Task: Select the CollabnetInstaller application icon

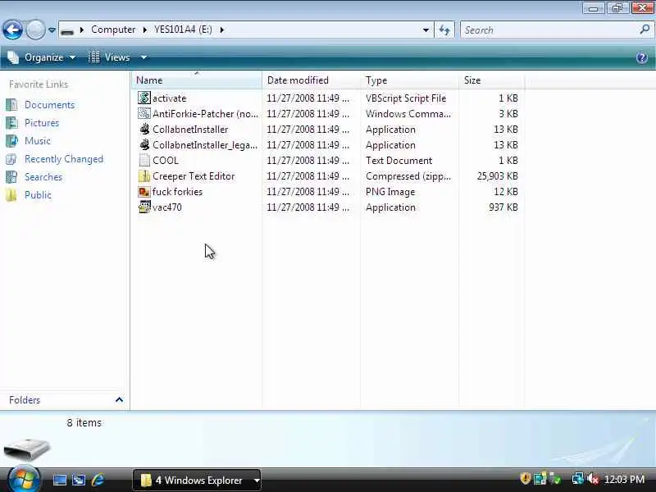Action: 144,129
